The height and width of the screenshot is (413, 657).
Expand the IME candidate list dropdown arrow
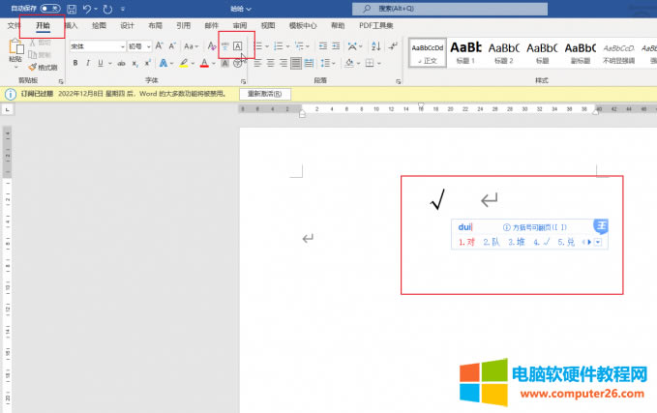click(x=599, y=242)
